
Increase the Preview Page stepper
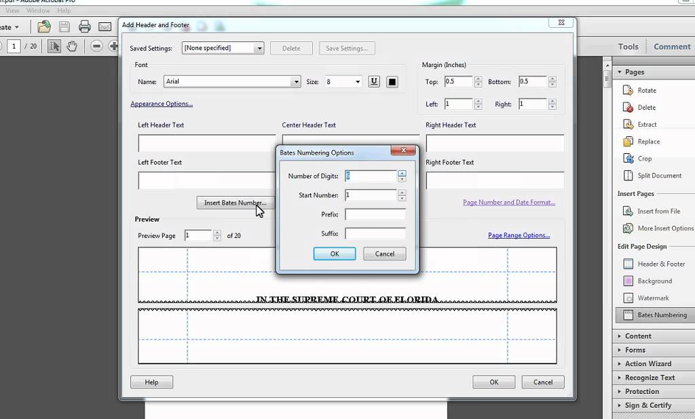[217, 233]
